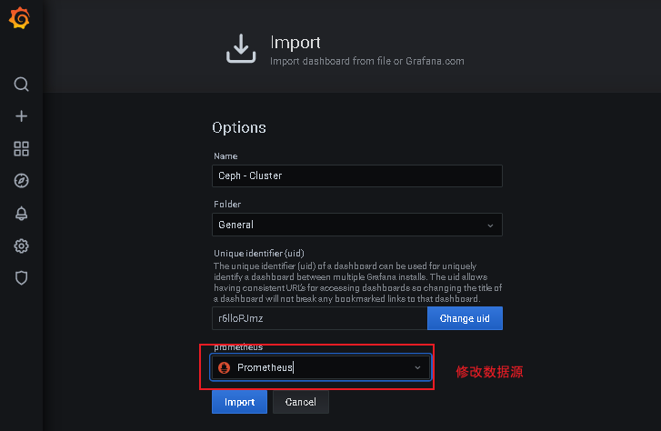This screenshot has width=661, height=431.
Task: Click the uid field r6lloPJmz
Action: pyautogui.click(x=319, y=318)
